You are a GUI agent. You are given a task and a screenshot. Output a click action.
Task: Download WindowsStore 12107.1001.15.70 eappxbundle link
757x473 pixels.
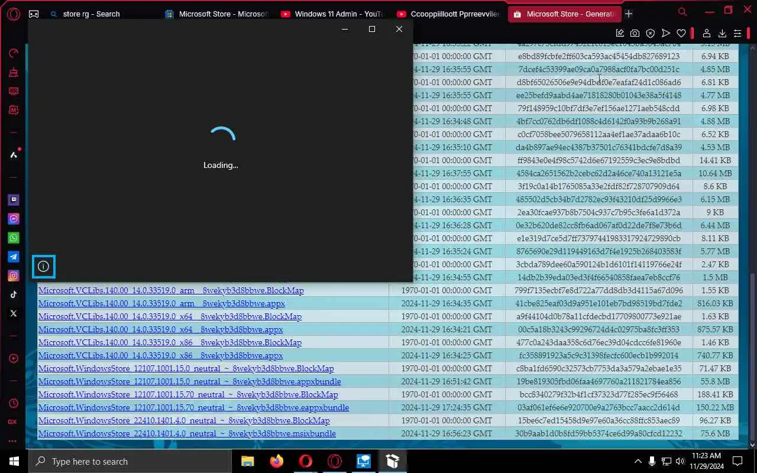click(x=193, y=407)
